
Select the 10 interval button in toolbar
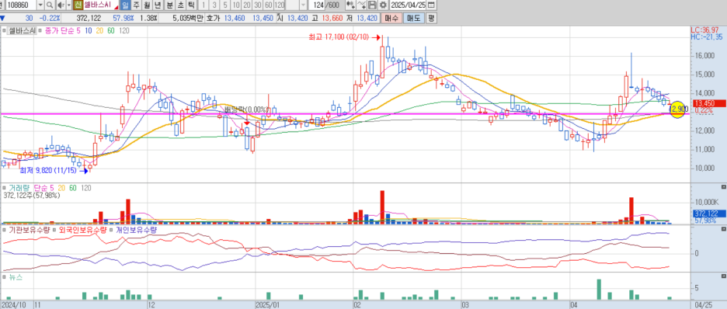[x=236, y=5]
